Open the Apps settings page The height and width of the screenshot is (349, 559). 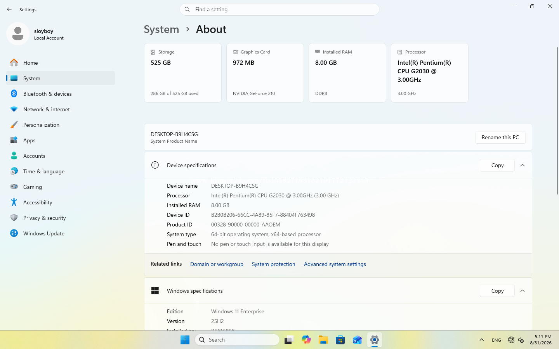(x=61, y=140)
